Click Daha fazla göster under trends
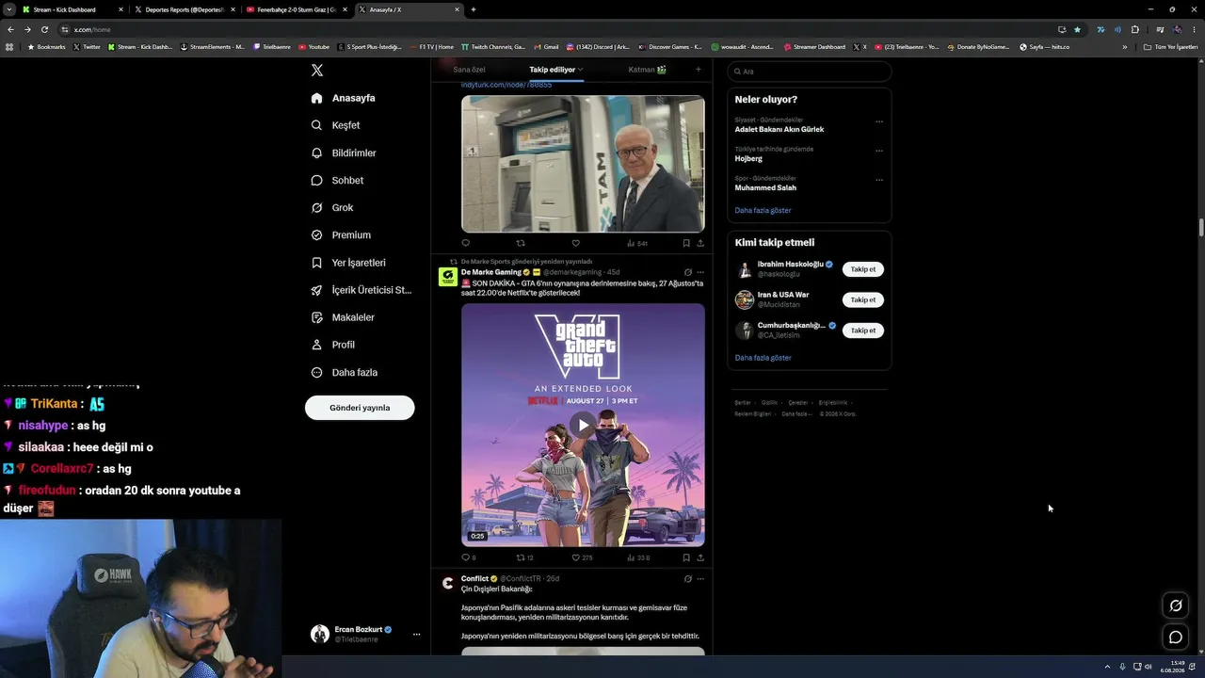This screenshot has height=678, width=1205. click(x=763, y=210)
